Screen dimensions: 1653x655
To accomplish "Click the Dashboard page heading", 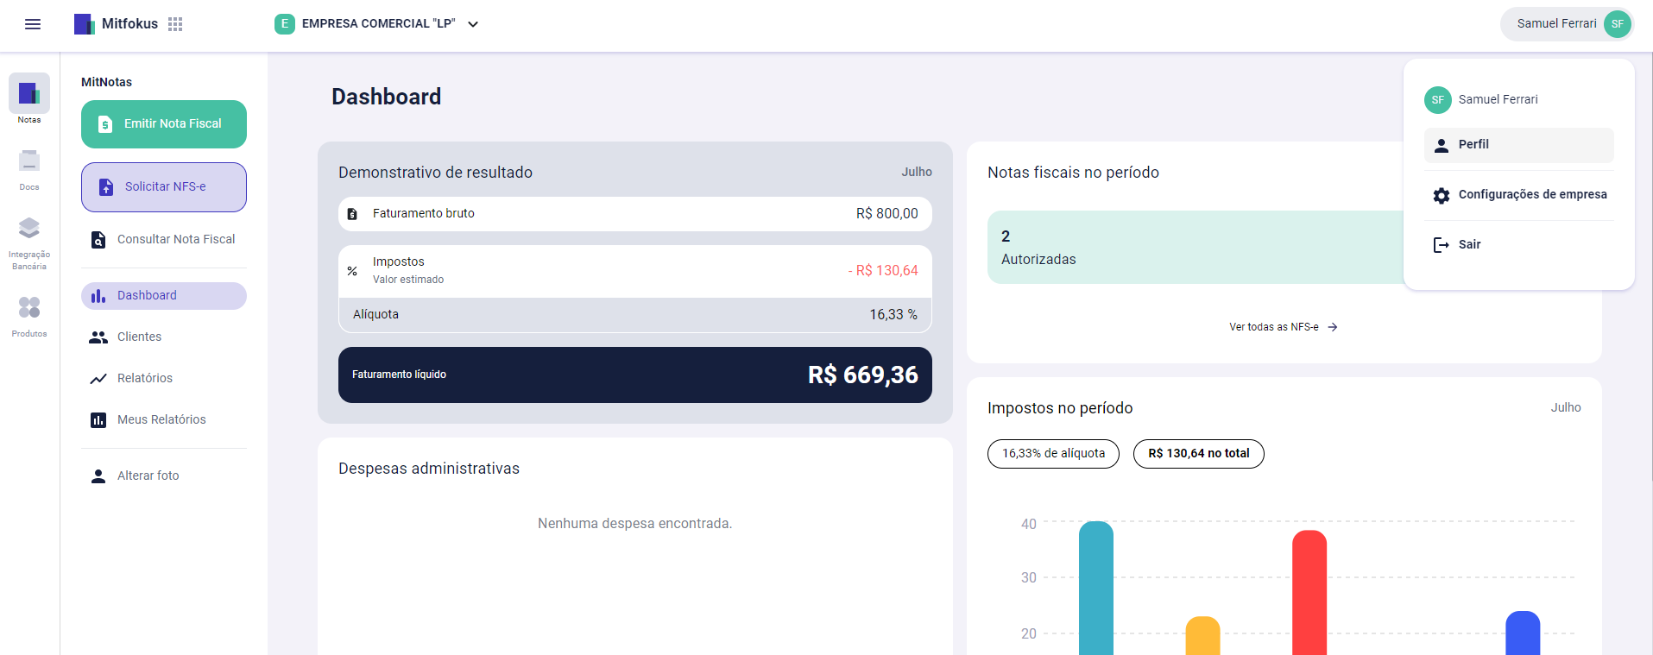I will (387, 97).
